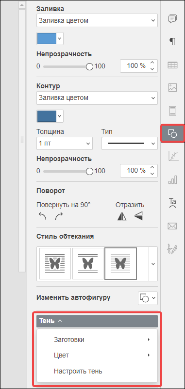Open mail merge envelope icon
The width and height of the screenshot is (185, 389).
(172, 226)
